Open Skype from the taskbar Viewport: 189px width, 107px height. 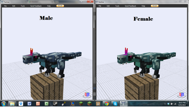115,104
